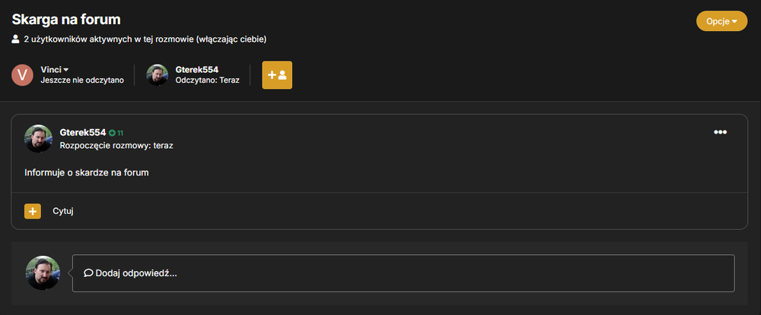Open the three-dots post options menu
Screen dimensions: 761x315
720,132
